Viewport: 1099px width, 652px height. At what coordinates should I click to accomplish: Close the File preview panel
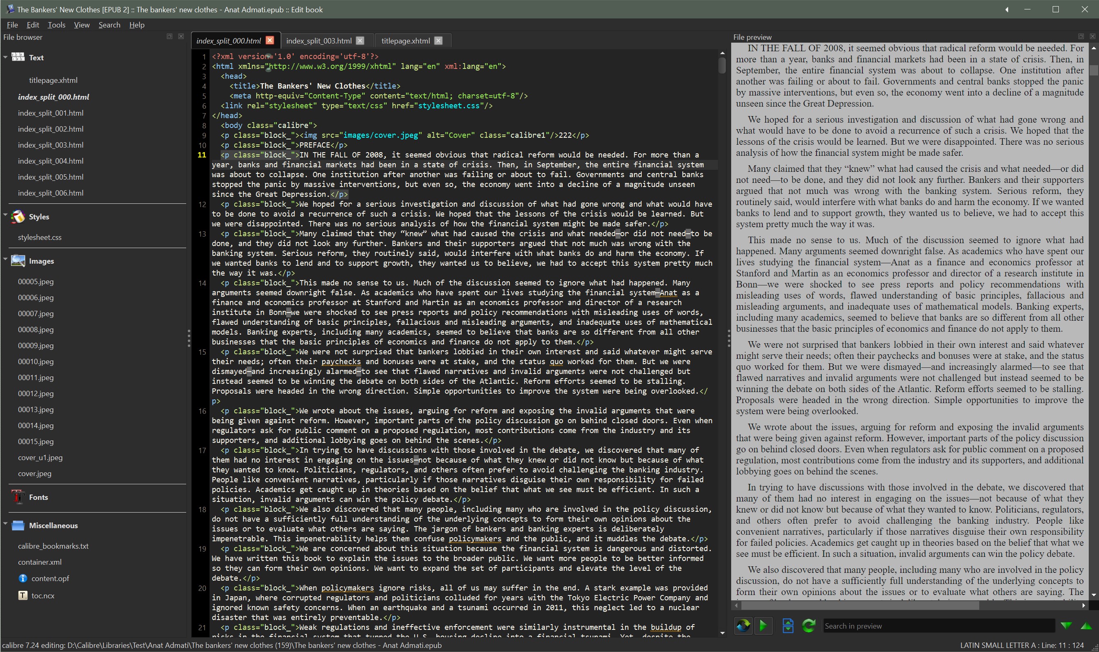tap(1092, 36)
